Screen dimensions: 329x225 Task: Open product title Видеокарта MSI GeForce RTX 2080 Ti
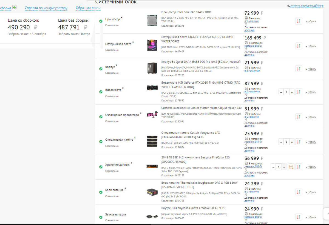[200, 85]
